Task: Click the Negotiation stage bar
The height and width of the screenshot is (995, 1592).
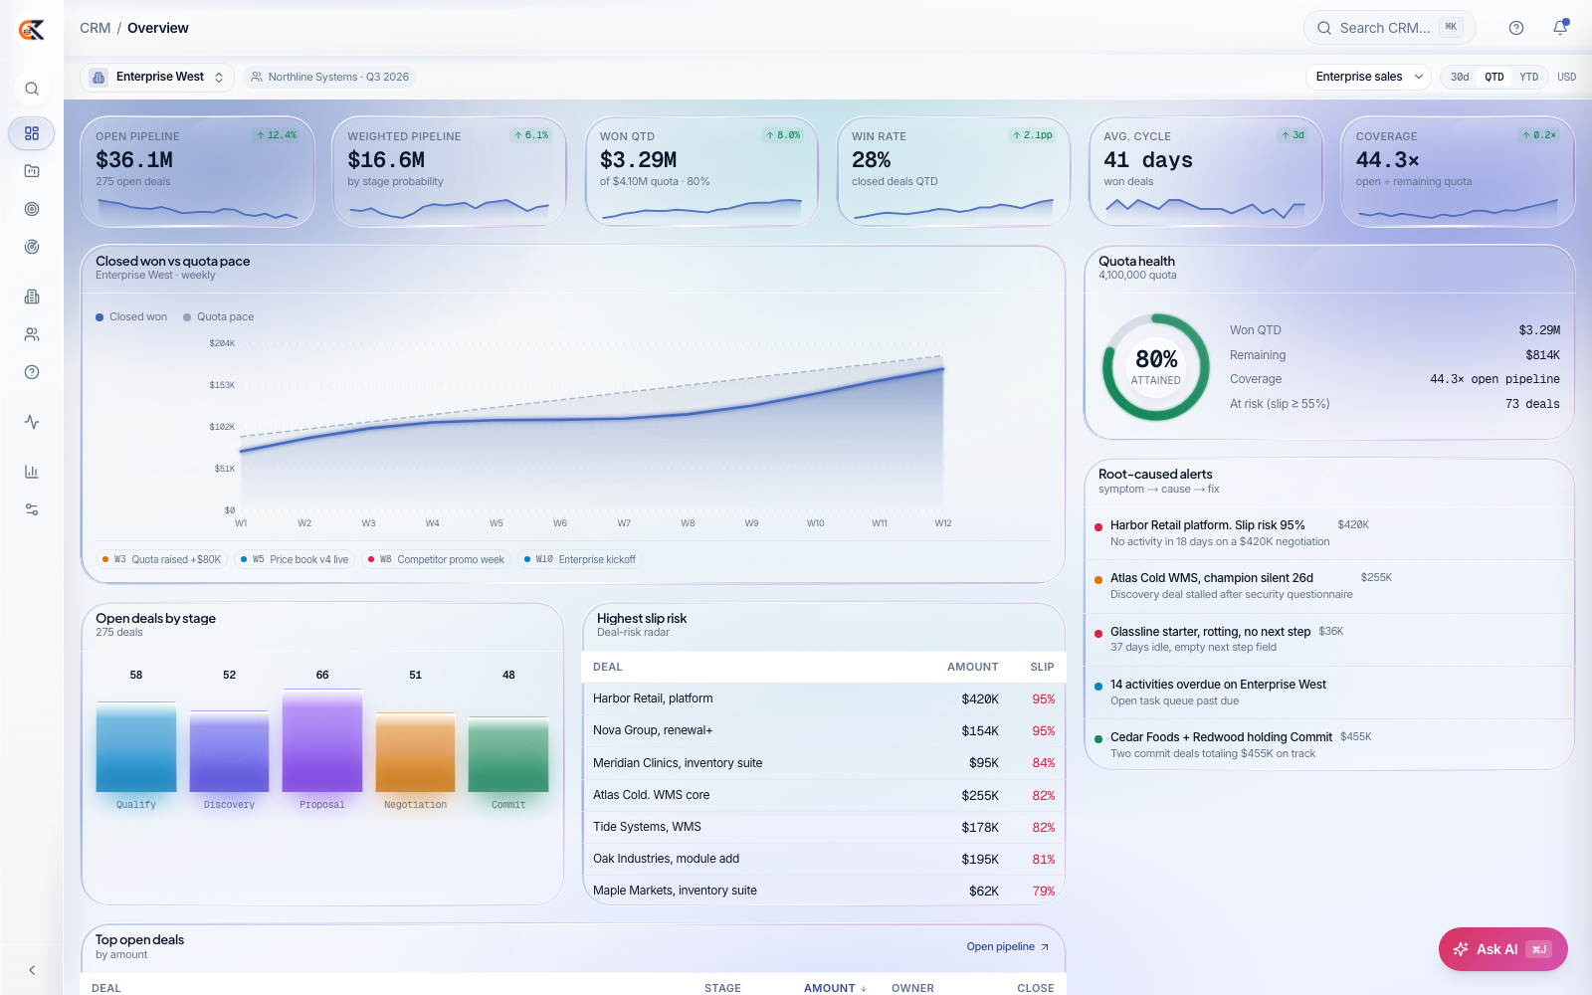Action: [x=415, y=753]
